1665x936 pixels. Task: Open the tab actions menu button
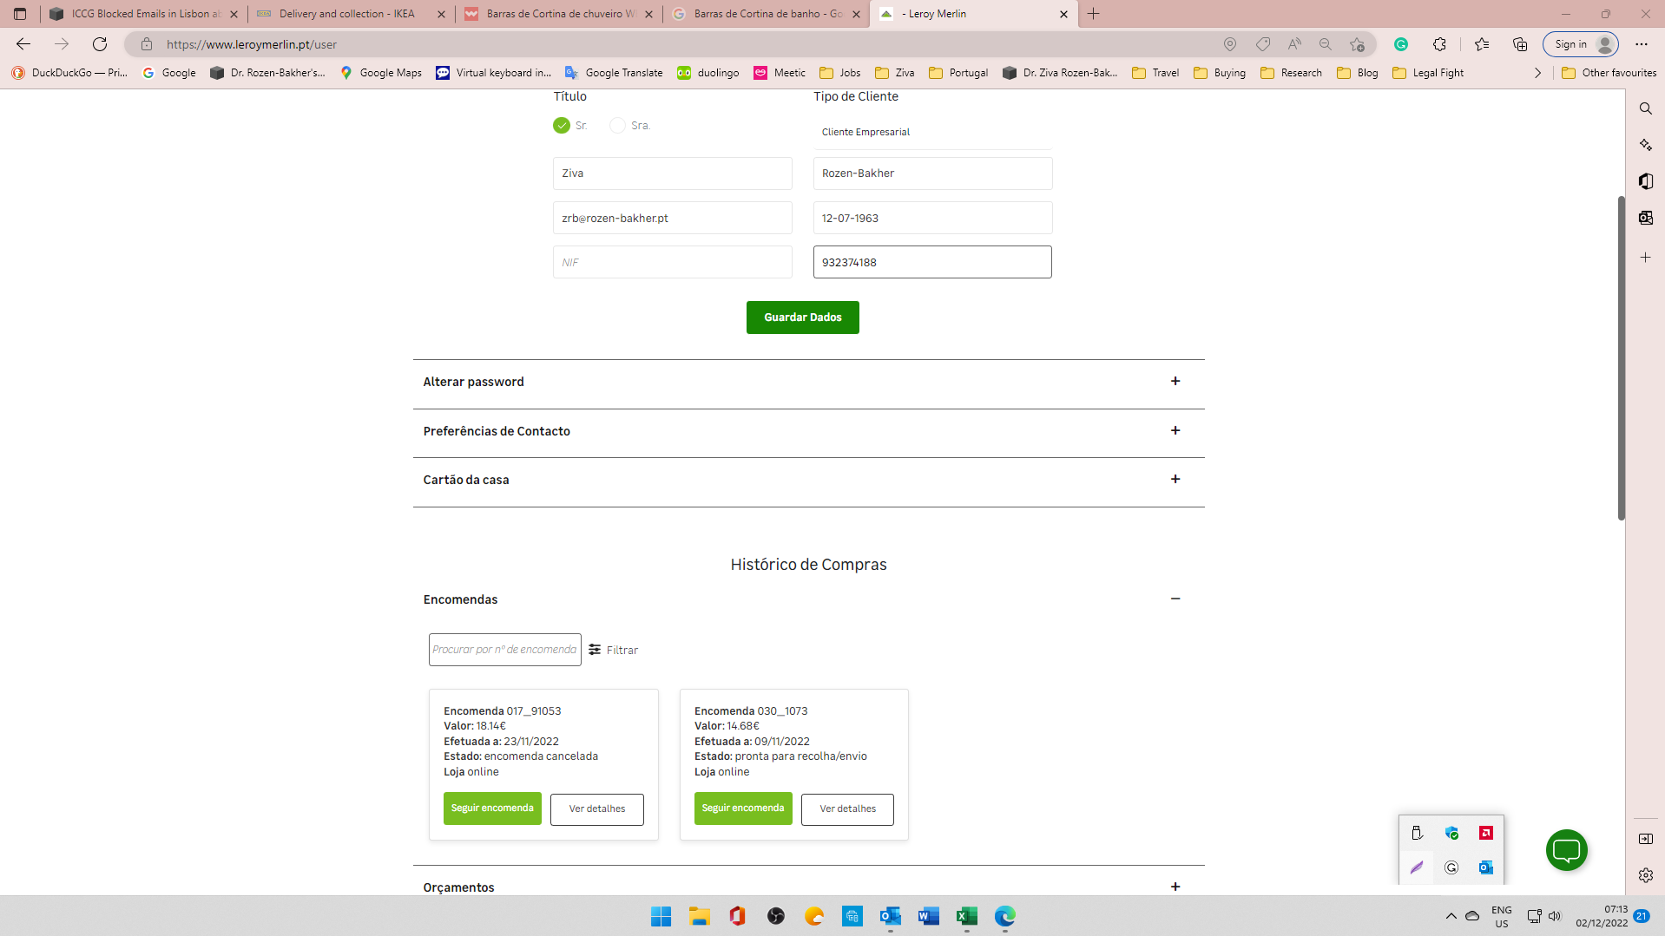point(20,14)
